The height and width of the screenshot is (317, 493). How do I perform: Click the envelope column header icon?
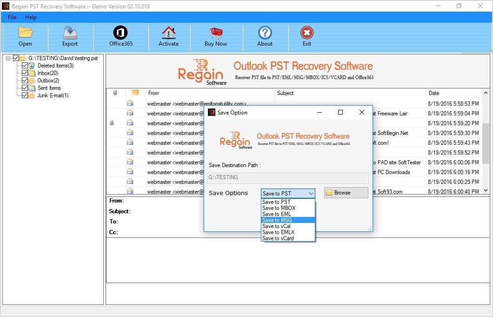(x=135, y=93)
